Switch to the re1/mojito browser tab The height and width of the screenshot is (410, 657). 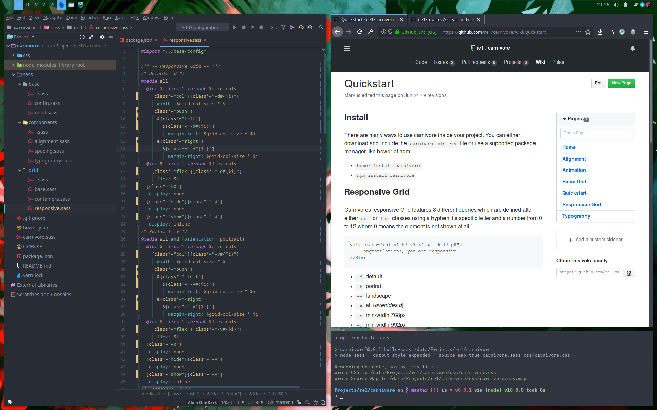coord(446,19)
